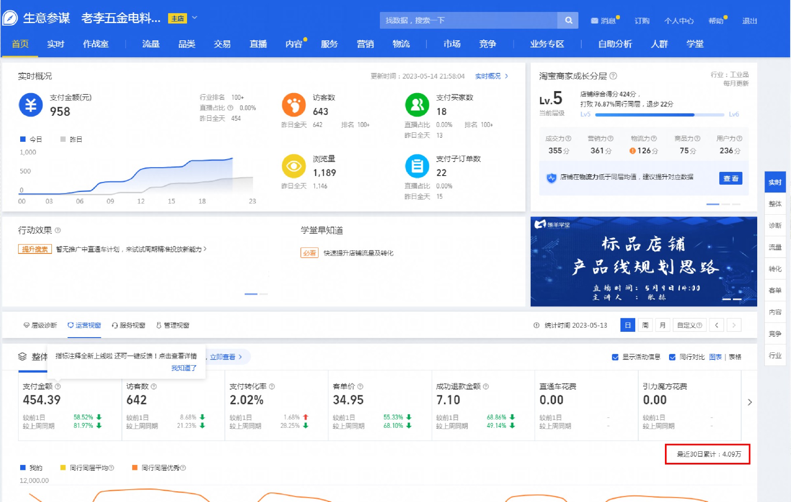Viewport: 791px width, 502px height.
Task: Open the 竞争 menu in navigation
Action: 488,44
